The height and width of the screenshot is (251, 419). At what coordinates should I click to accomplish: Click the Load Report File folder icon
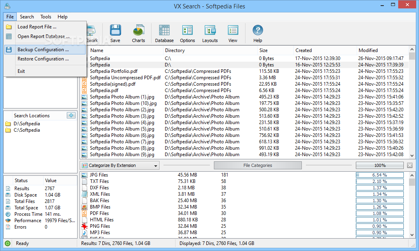tap(9, 27)
